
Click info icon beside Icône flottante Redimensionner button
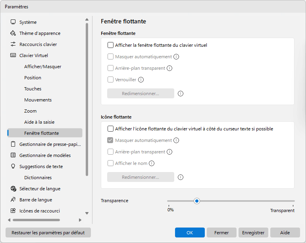point(181,177)
